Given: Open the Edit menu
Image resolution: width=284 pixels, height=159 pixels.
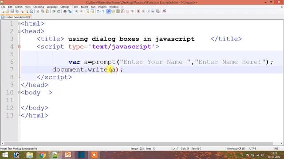Looking at the screenshot, I should click(10, 7).
